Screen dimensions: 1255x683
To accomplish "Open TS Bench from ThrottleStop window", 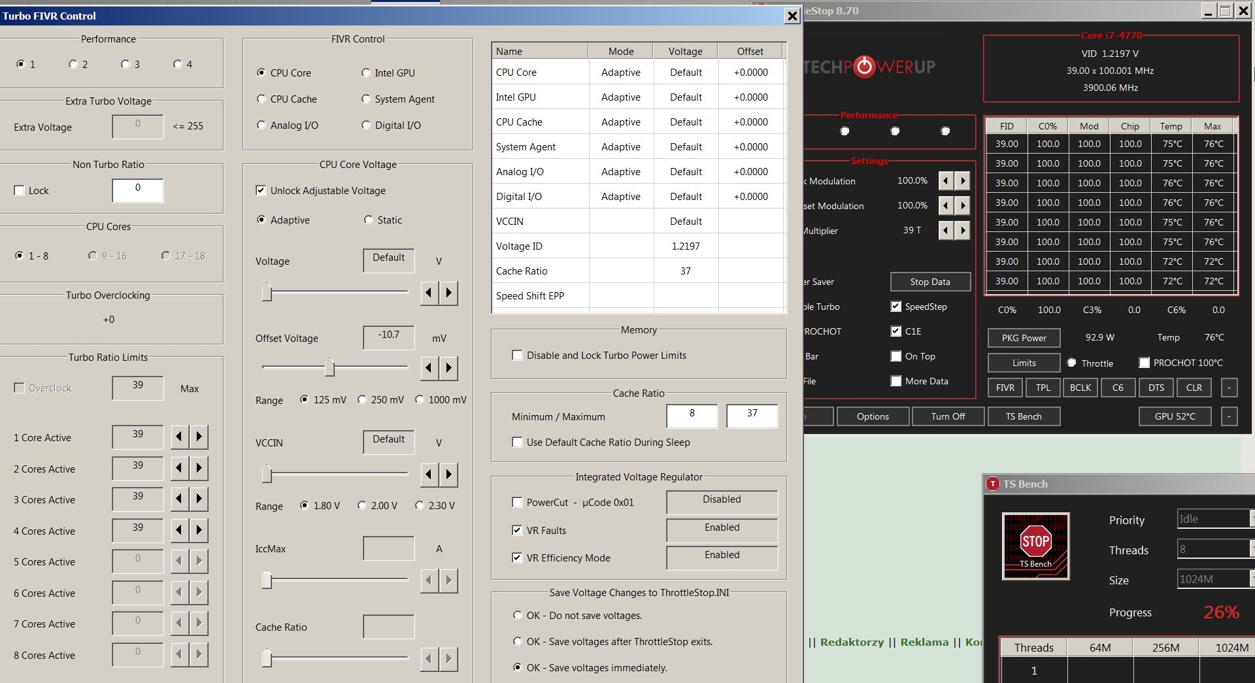I will pyautogui.click(x=1024, y=416).
